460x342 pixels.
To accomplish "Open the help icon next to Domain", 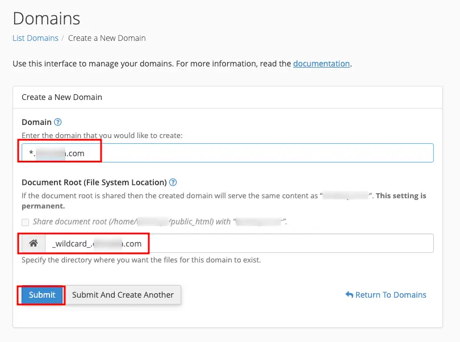I will 58,122.
